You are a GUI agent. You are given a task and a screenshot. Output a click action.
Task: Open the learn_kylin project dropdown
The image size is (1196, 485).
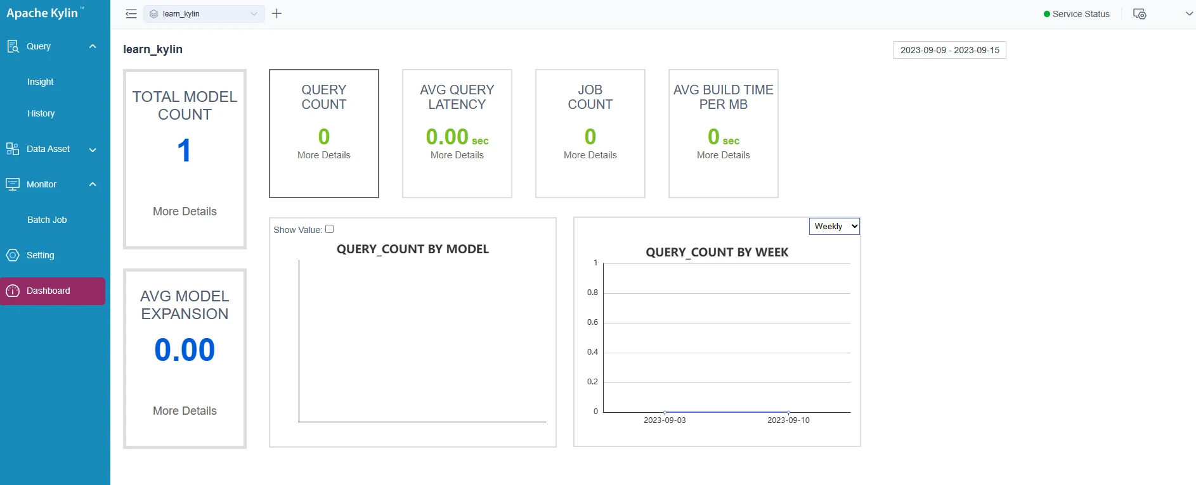pos(204,14)
